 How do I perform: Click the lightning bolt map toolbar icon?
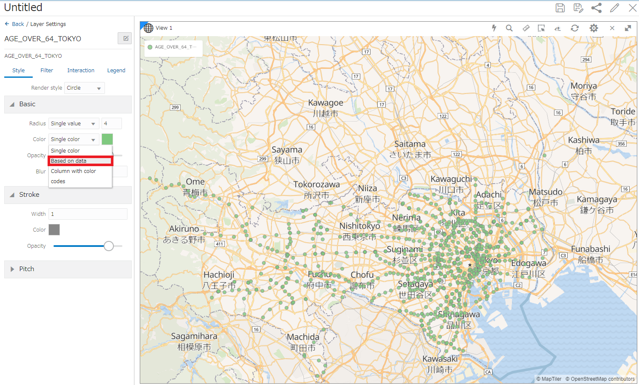pyautogui.click(x=494, y=28)
